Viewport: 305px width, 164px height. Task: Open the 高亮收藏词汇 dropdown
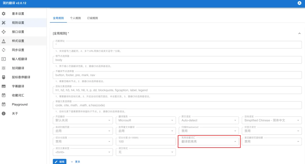coord(209,142)
